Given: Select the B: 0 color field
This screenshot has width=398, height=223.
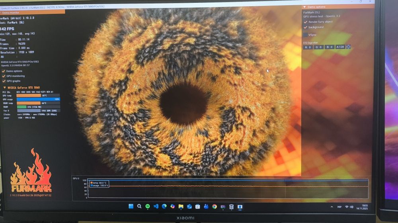Looking at the screenshot, I should 330,47.
